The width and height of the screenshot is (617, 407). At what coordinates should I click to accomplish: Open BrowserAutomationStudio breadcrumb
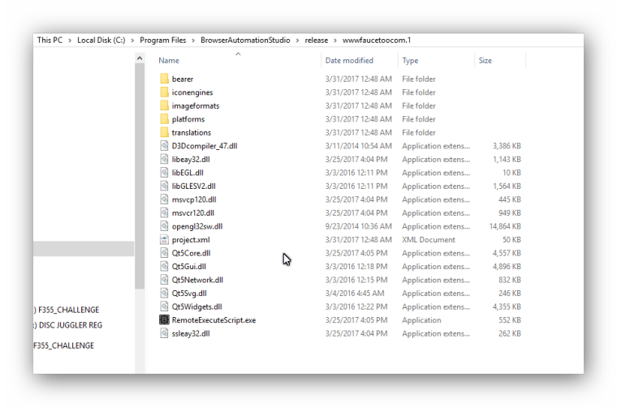(245, 40)
